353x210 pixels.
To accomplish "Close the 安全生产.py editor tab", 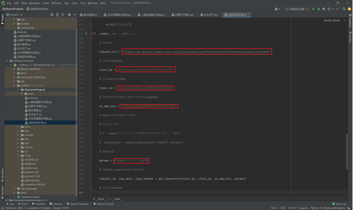I will pos(220,15).
